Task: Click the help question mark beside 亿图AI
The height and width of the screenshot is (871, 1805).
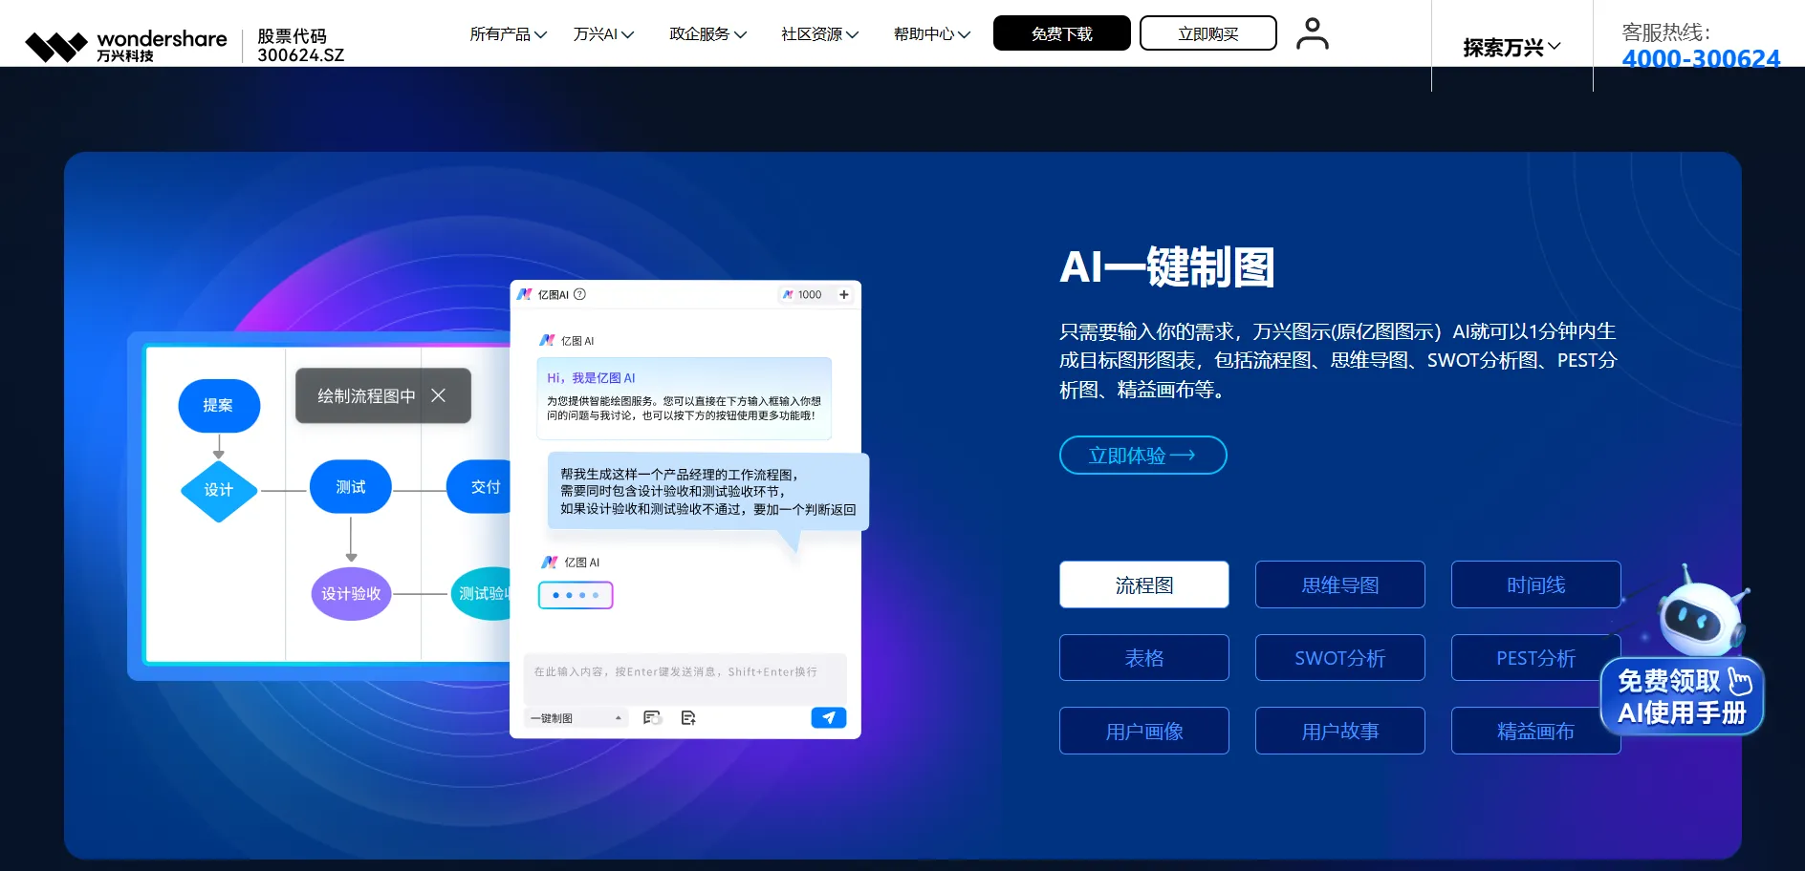Action: [x=580, y=295]
